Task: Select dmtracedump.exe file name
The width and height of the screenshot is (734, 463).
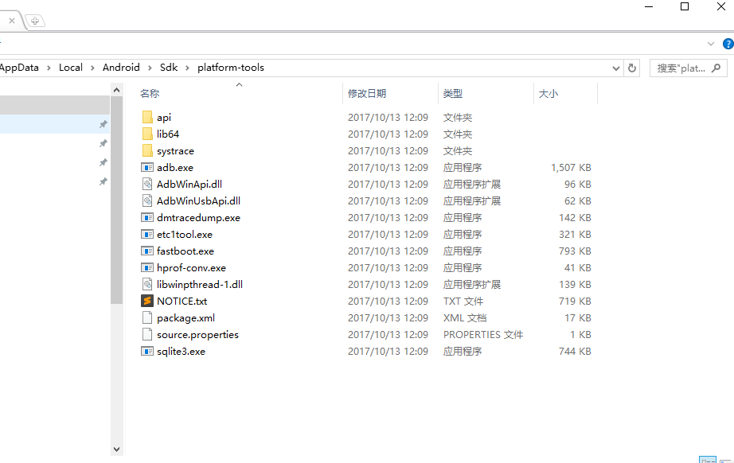Action: tap(198, 217)
